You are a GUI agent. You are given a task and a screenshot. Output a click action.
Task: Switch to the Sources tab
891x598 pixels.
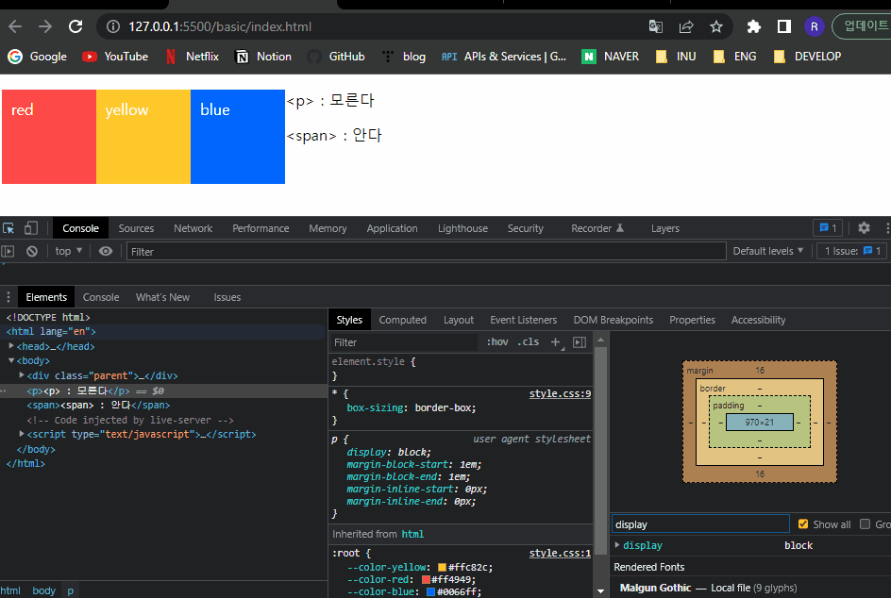136,228
